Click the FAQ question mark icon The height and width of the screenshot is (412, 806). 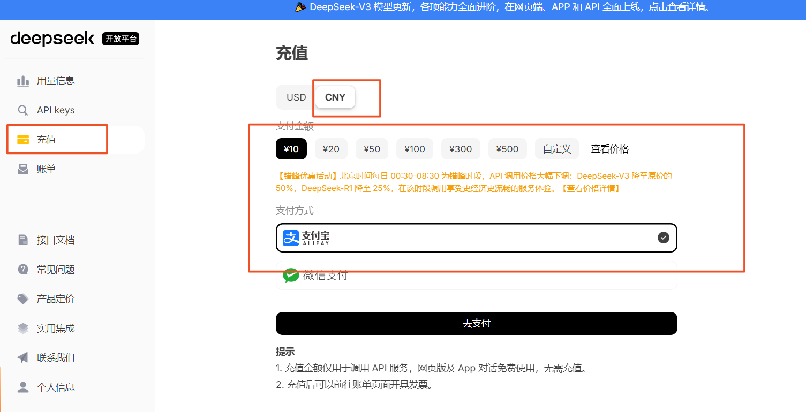[x=23, y=269]
